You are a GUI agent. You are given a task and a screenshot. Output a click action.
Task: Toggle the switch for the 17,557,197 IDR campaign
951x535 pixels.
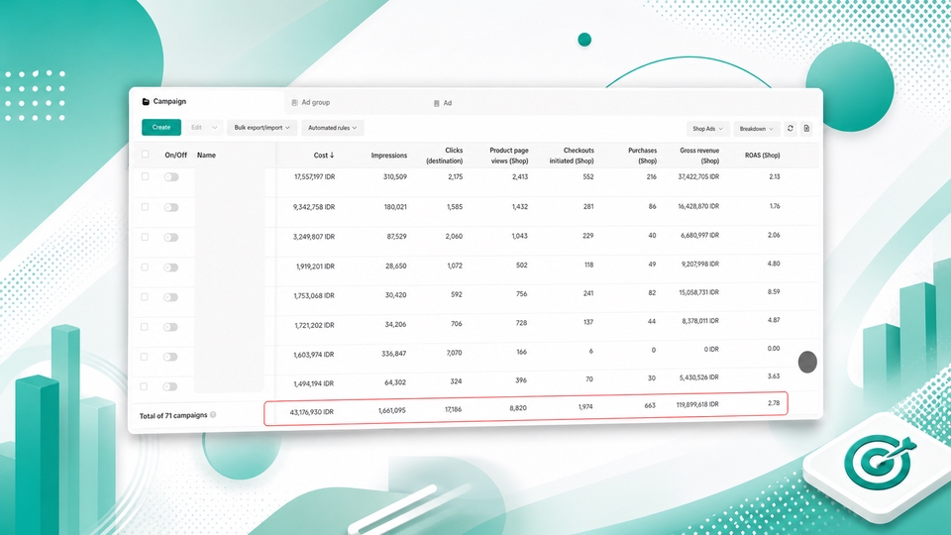[171, 177]
